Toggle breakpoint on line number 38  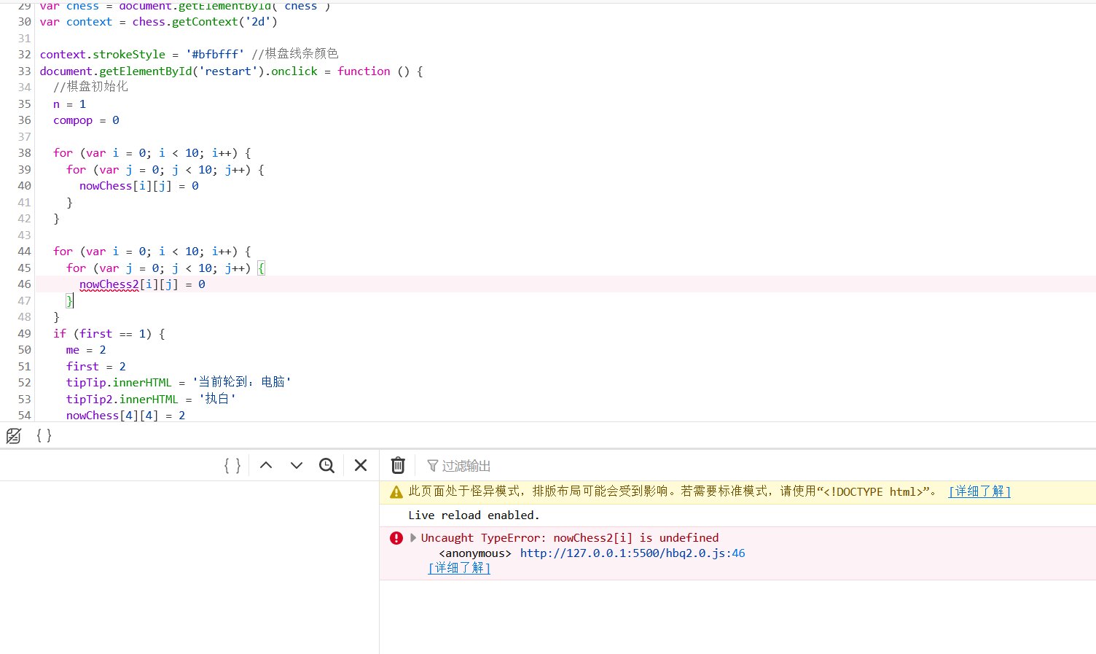[24, 153]
